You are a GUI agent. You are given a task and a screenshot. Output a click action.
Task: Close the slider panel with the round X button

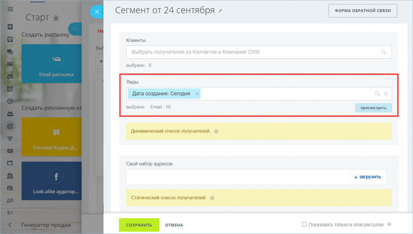coord(97,12)
